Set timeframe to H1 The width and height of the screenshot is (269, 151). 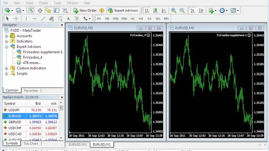click(x=133, y=19)
